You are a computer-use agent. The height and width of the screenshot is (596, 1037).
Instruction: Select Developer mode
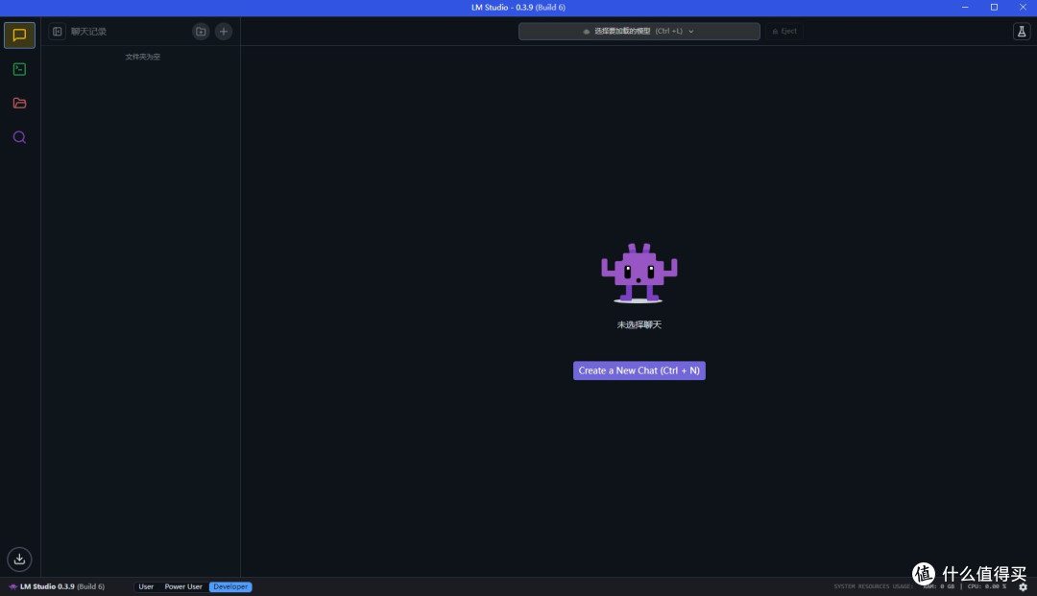coord(230,586)
